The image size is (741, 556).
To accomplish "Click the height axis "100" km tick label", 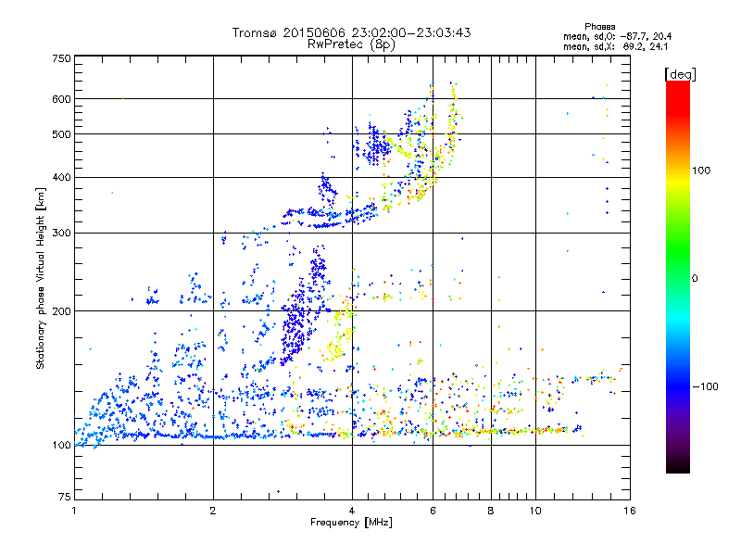I will click(61, 446).
